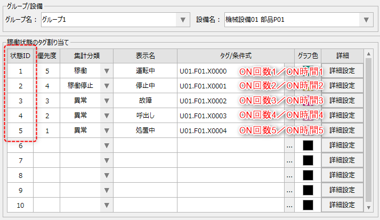Screen dimensions: 380x220
Task: Pick the black graph color swatch in row 6
Action: (x=308, y=145)
